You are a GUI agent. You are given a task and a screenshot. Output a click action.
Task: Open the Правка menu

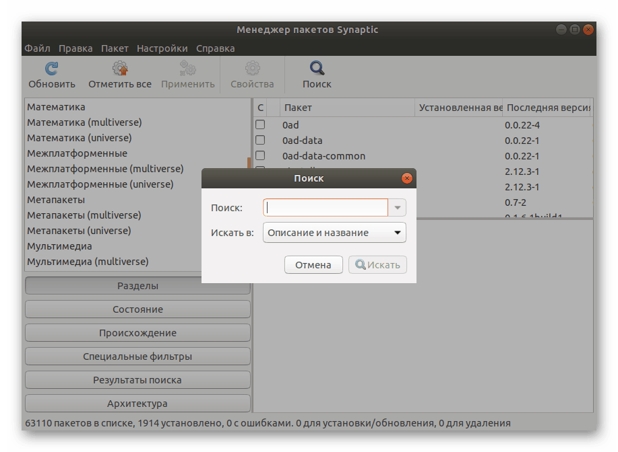coord(75,48)
